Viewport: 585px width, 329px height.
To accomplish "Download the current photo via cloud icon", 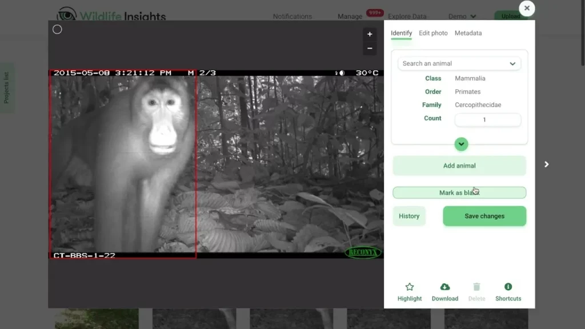I will click(x=444, y=287).
